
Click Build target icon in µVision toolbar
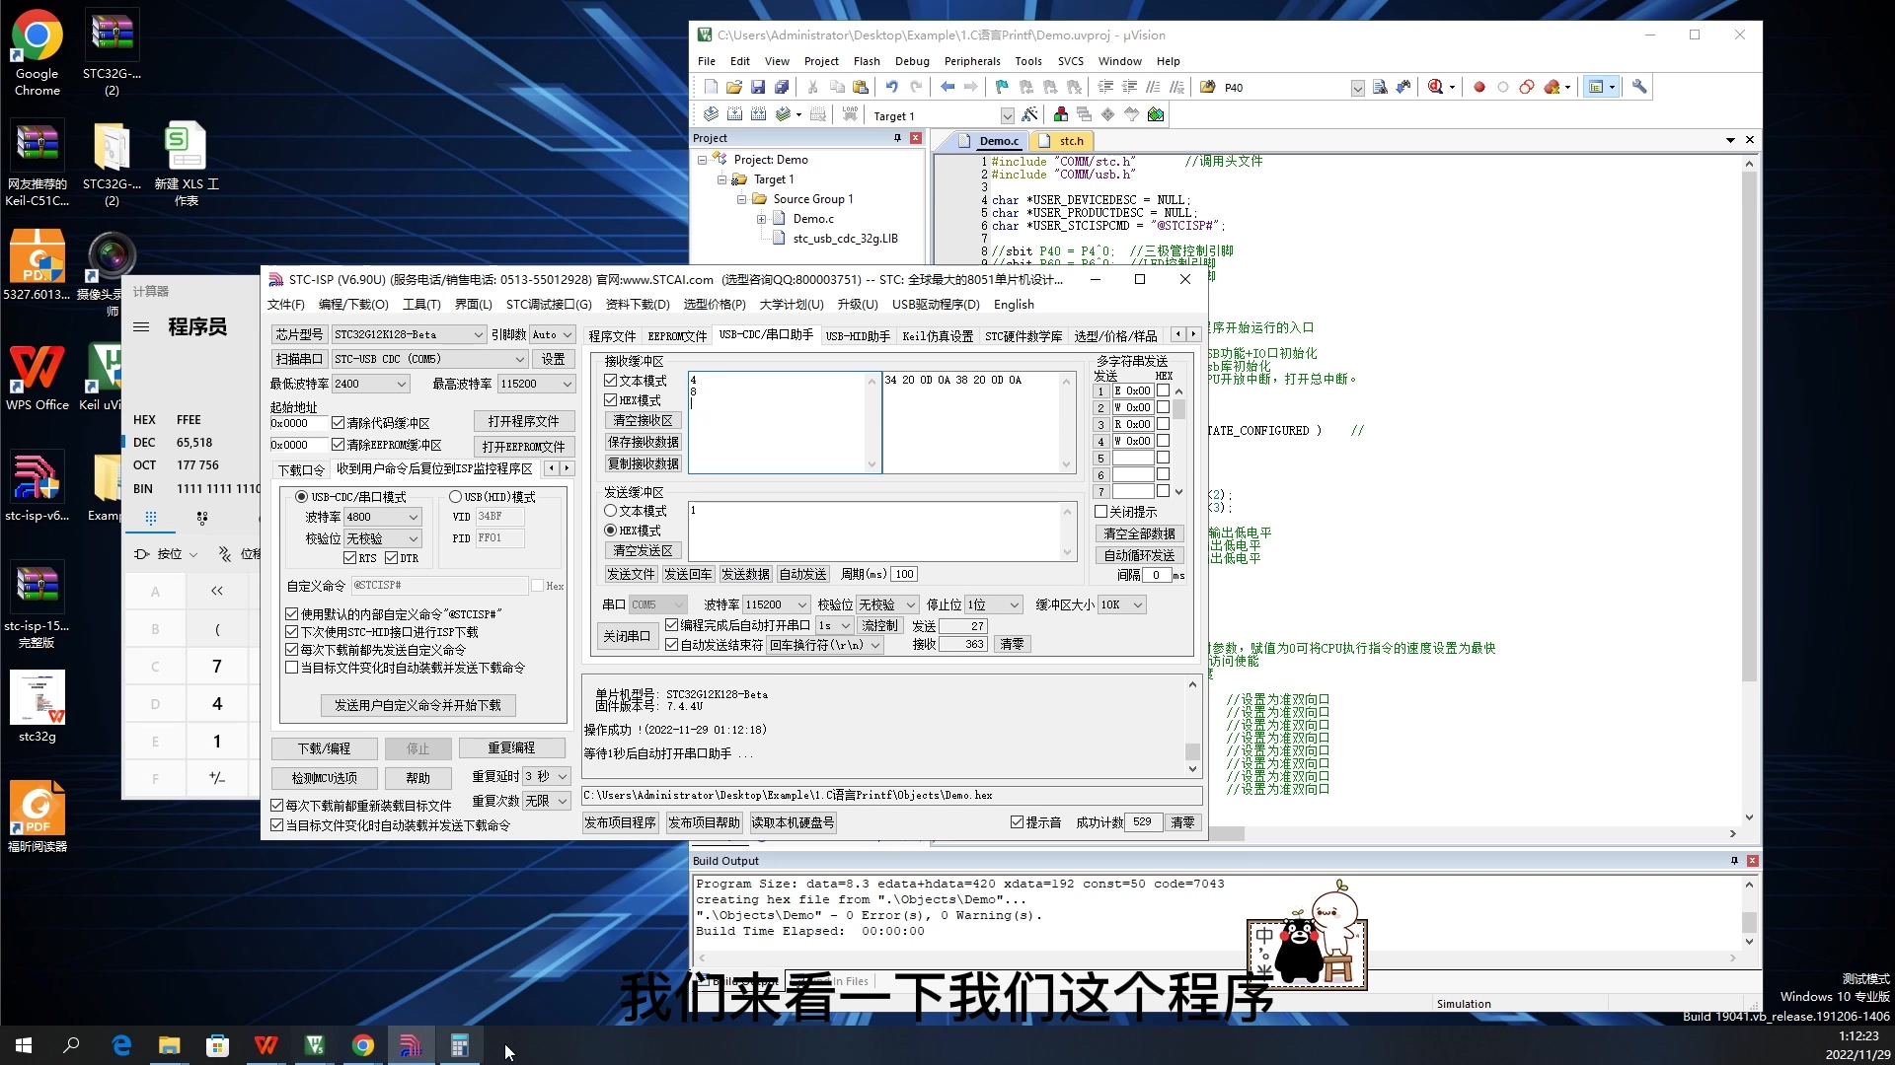tap(734, 115)
